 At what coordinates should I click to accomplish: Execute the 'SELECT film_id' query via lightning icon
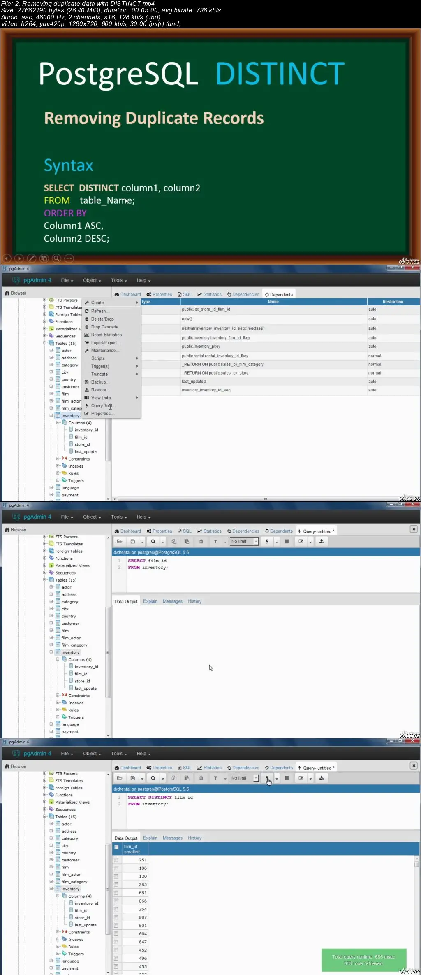click(x=267, y=541)
